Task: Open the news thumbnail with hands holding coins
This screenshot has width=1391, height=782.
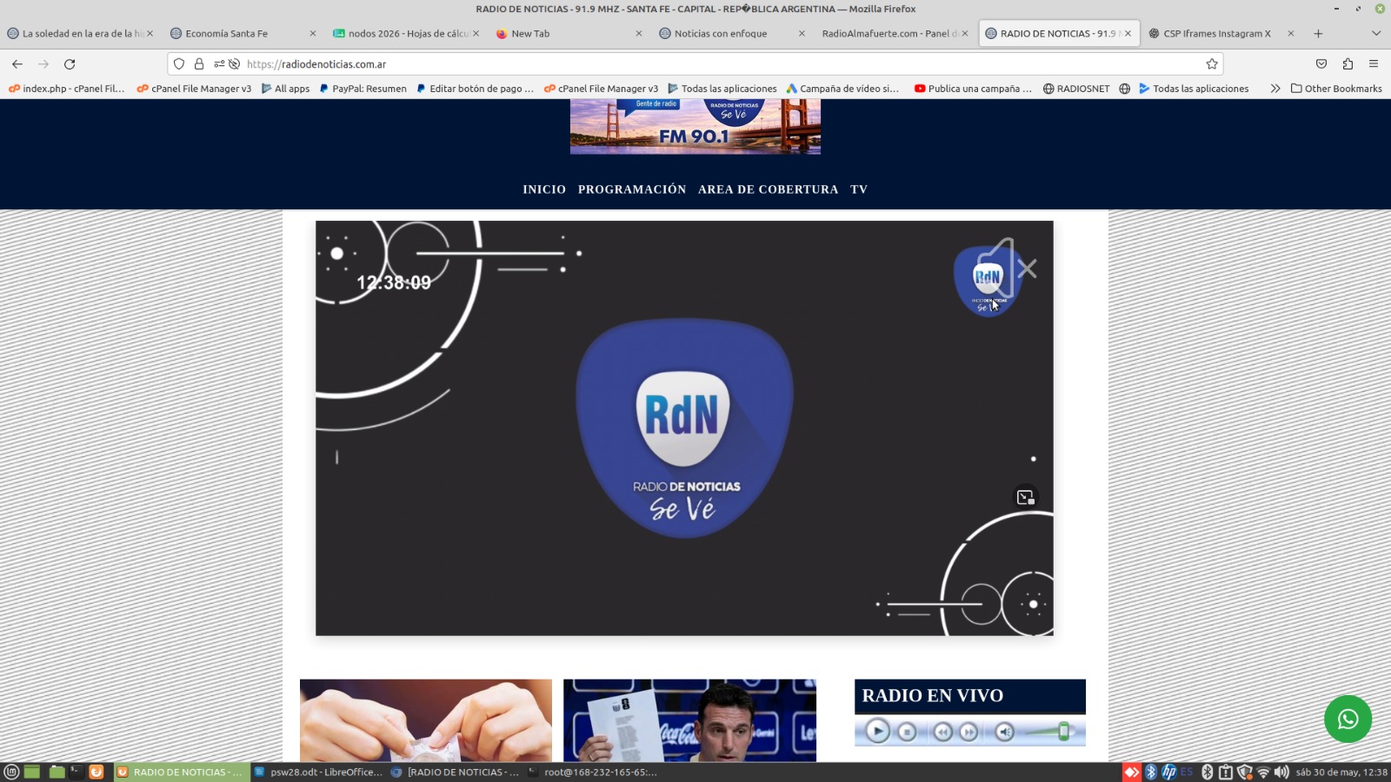Action: [x=426, y=720]
